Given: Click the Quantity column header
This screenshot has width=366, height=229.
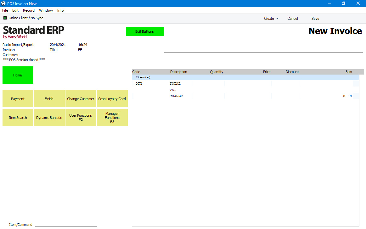Looking at the screenshot, I should tap(217, 72).
